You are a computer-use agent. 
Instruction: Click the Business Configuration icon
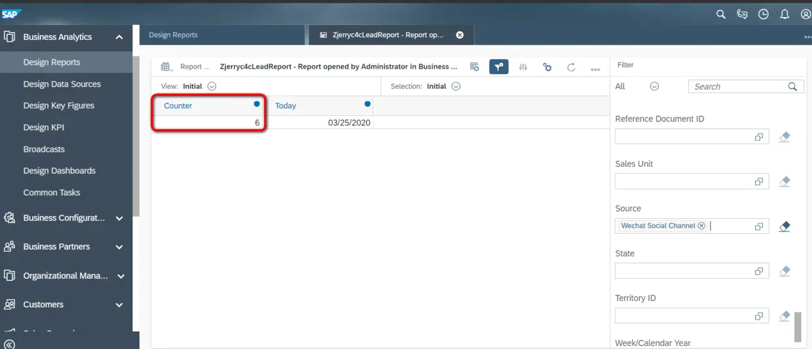click(9, 218)
